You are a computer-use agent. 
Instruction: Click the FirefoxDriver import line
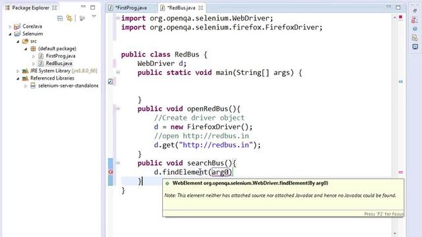coord(222,28)
